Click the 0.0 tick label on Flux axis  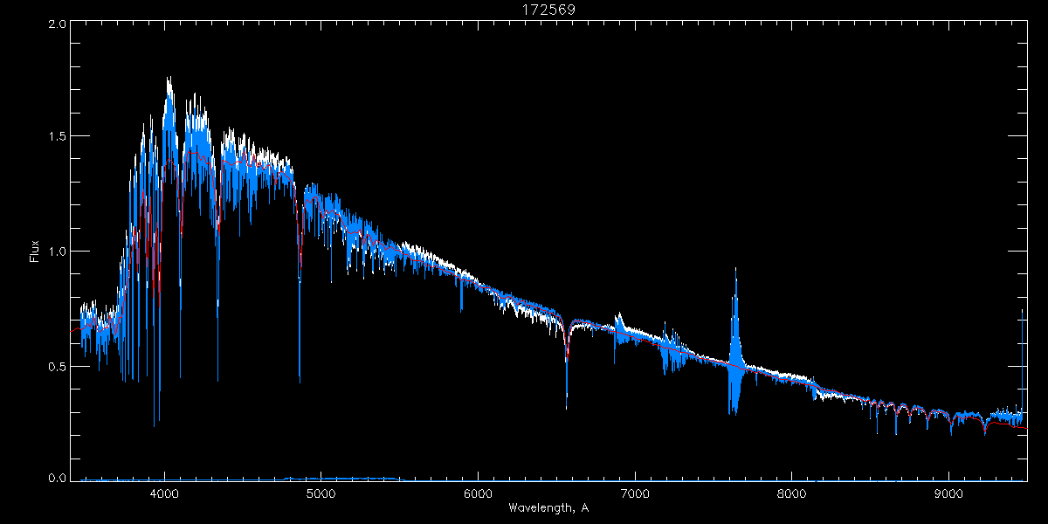(56, 479)
